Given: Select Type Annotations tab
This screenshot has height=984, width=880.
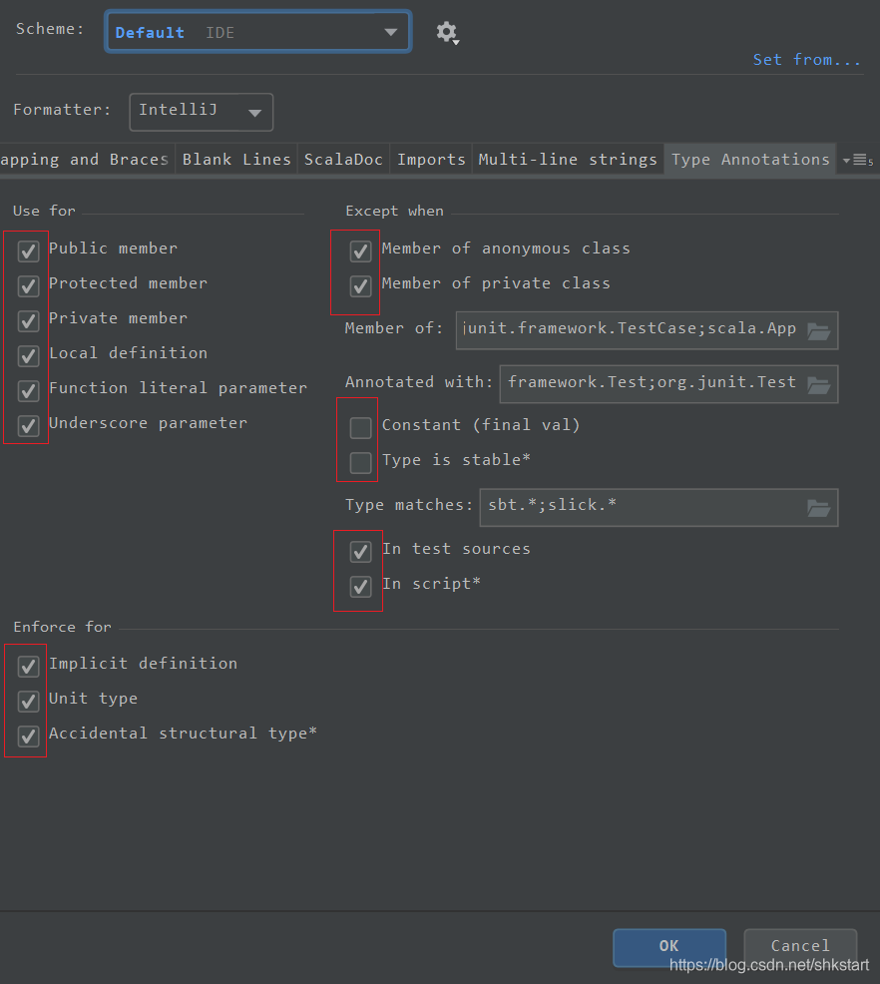Looking at the screenshot, I should tap(750, 160).
